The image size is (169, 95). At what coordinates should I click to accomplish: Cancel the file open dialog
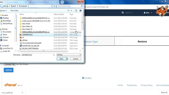pos(76,59)
